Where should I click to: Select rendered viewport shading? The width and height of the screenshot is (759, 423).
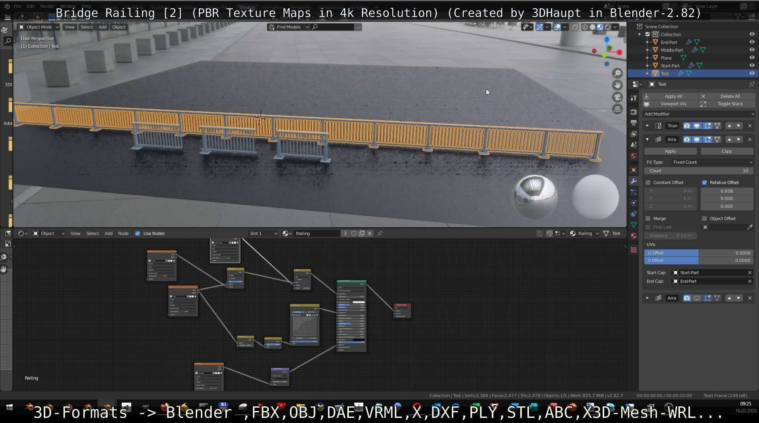(x=607, y=27)
